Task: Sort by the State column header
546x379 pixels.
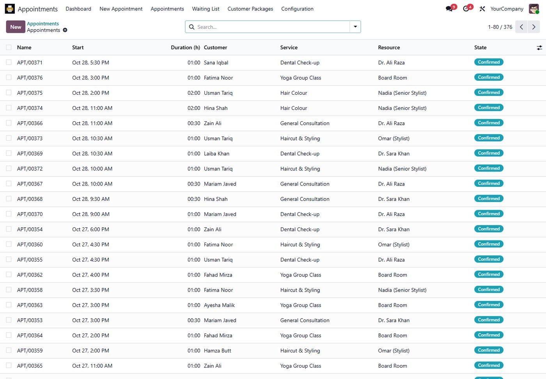Action: (x=480, y=48)
